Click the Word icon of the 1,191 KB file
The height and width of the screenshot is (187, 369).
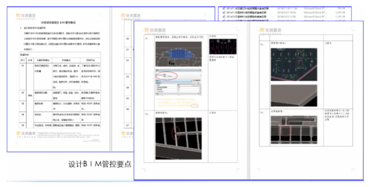224,17
